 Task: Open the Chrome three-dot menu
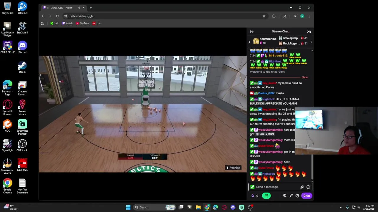309,16
